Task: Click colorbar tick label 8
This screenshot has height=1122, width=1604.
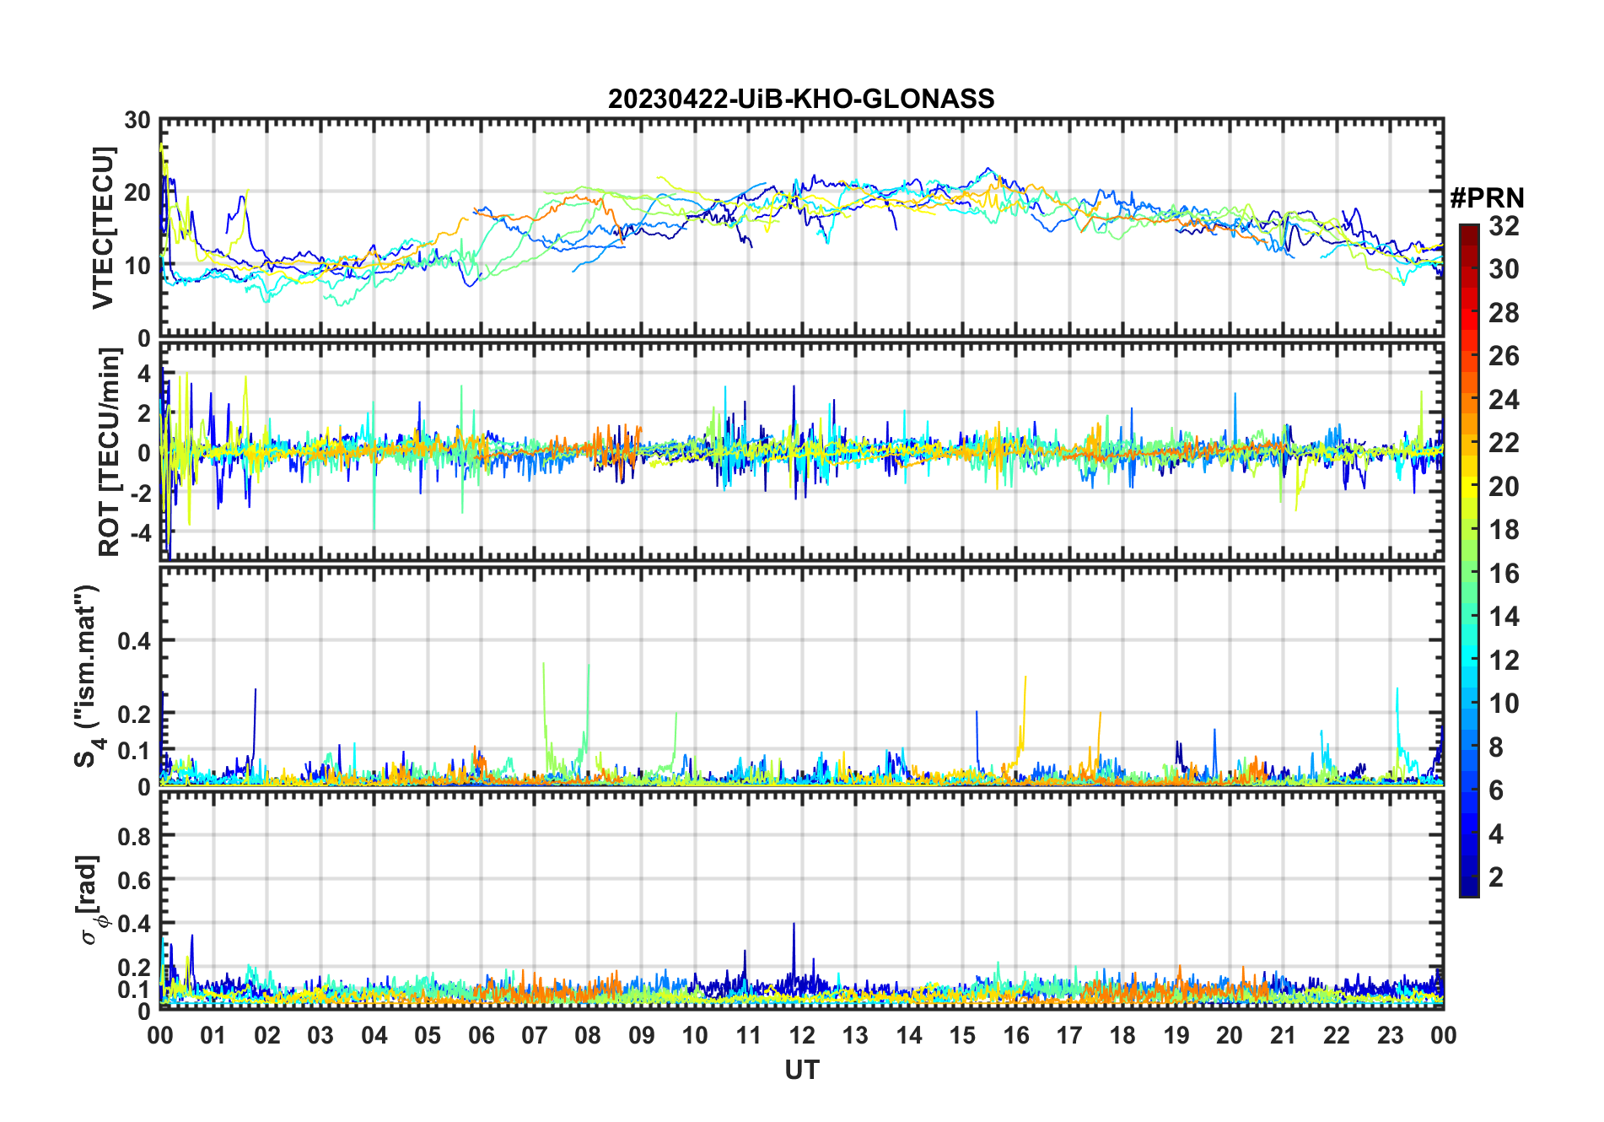Action: (1497, 747)
